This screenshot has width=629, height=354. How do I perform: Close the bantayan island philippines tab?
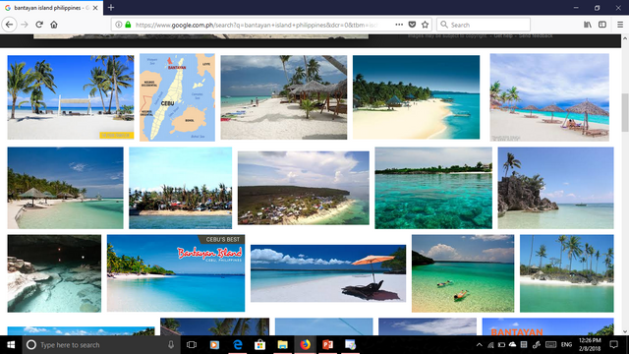pos(95,8)
